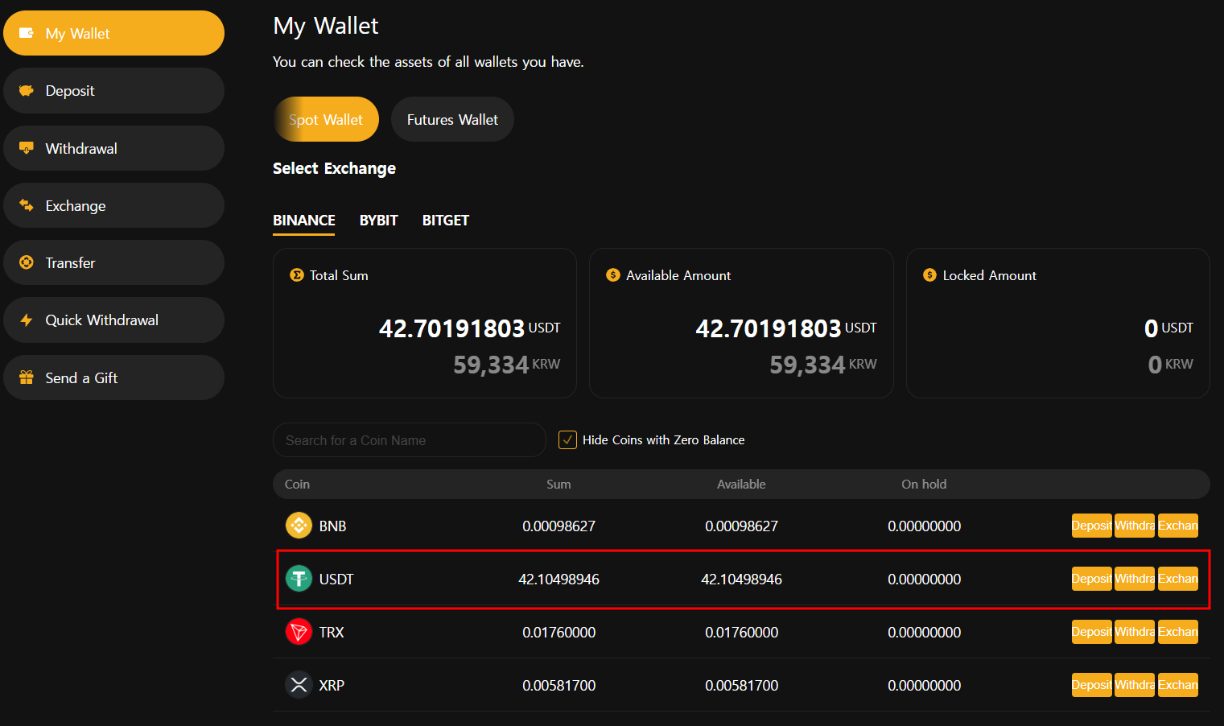The height and width of the screenshot is (726, 1224).
Task: Click the Locked Amount coin icon
Action: coord(929,275)
